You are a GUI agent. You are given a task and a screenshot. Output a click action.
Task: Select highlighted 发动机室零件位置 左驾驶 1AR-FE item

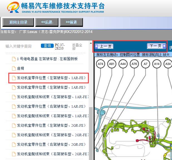pyautogui.click(x=49, y=78)
